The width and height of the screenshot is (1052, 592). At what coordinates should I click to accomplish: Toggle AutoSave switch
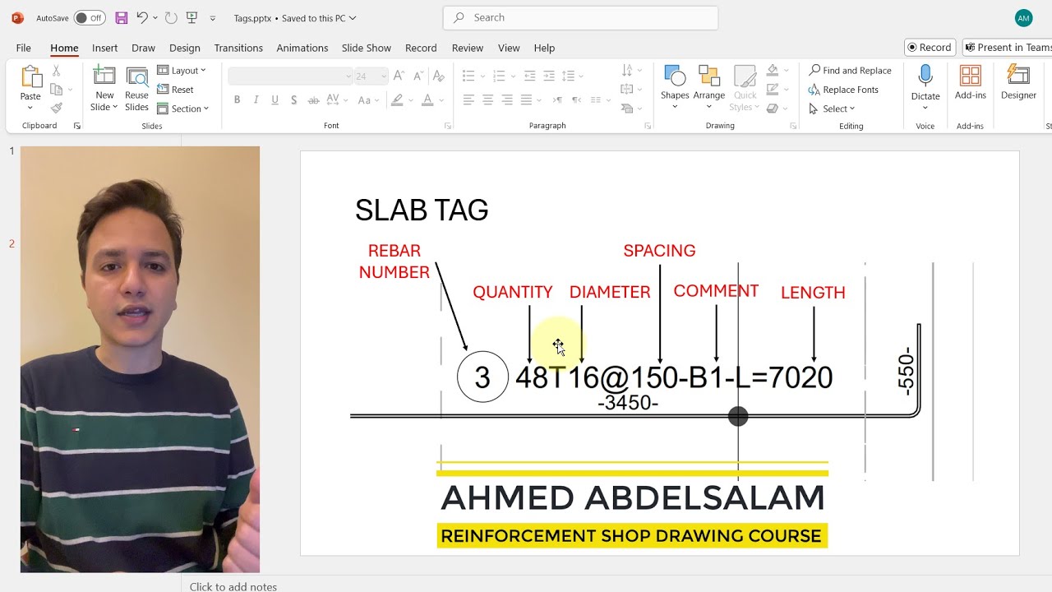[x=90, y=18]
